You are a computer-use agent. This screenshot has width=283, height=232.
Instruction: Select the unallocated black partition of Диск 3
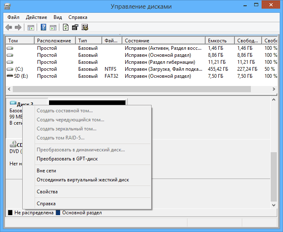[87, 103]
